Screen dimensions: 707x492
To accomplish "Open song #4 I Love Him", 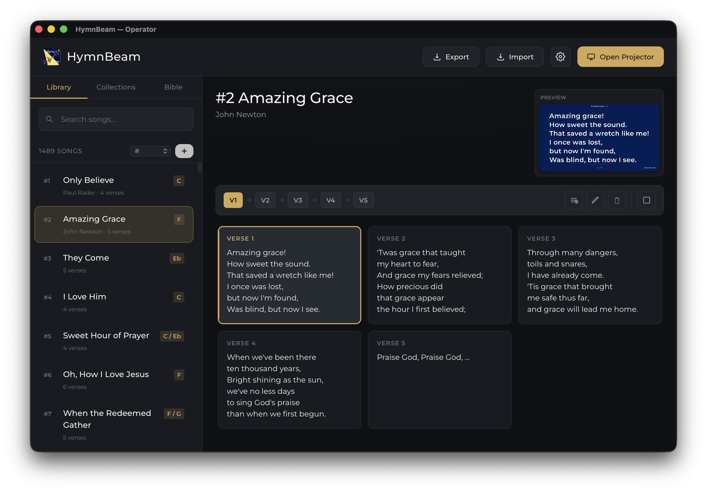I will point(114,302).
